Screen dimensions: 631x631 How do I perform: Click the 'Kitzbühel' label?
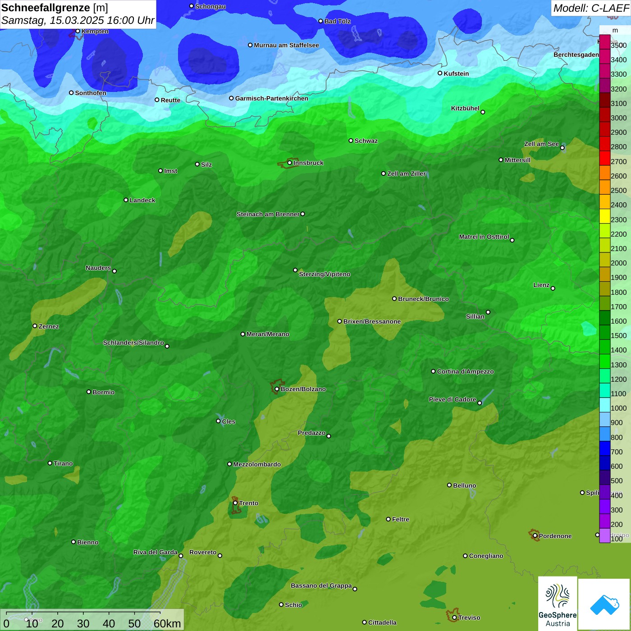[x=465, y=108]
